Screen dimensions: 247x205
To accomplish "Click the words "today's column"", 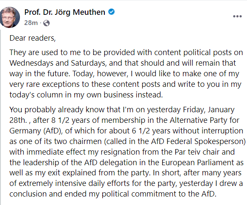I will coord(36,95).
